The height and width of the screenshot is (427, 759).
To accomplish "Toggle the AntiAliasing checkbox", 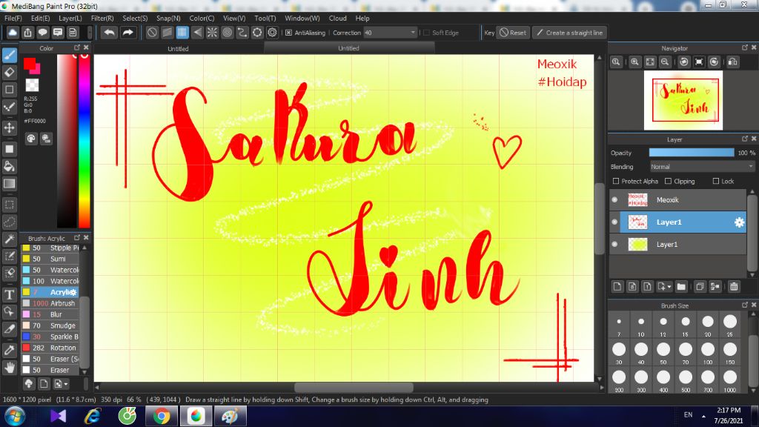I will tap(289, 33).
